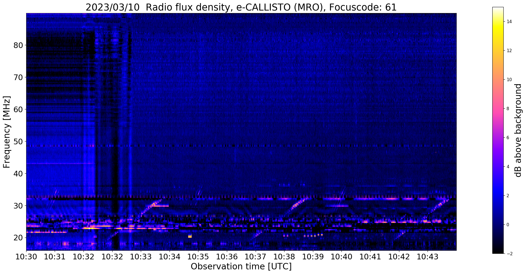Screen dimensions: 526x274
Task: Click the 60 MHz frequency tick label
Action: click(18, 109)
